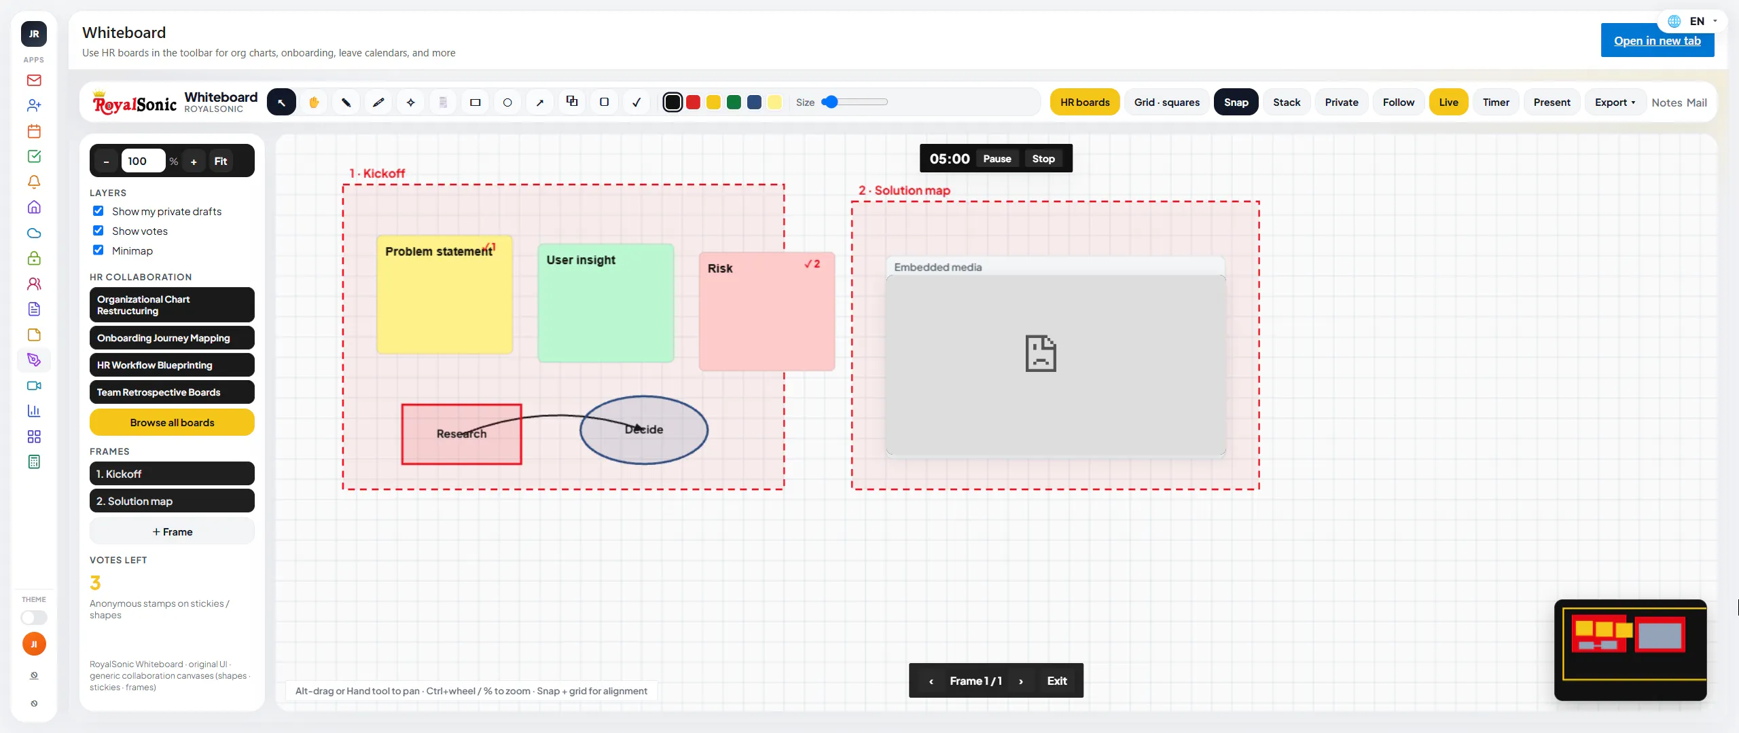Open the video camera app in sidebar
Image resolution: width=1739 pixels, height=733 pixels.
[34, 386]
